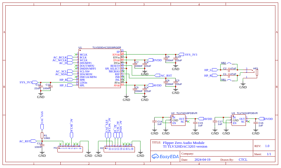Screen dimensions: 281x168
Task: Click the 'TLV320DAC3203IRGER' part name label
Action: [x=106, y=48]
